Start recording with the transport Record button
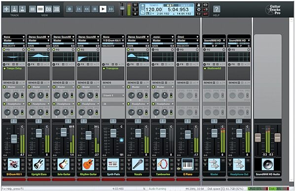Image resolution: width=296 pixels, height=191 pixels. pos(70,9)
